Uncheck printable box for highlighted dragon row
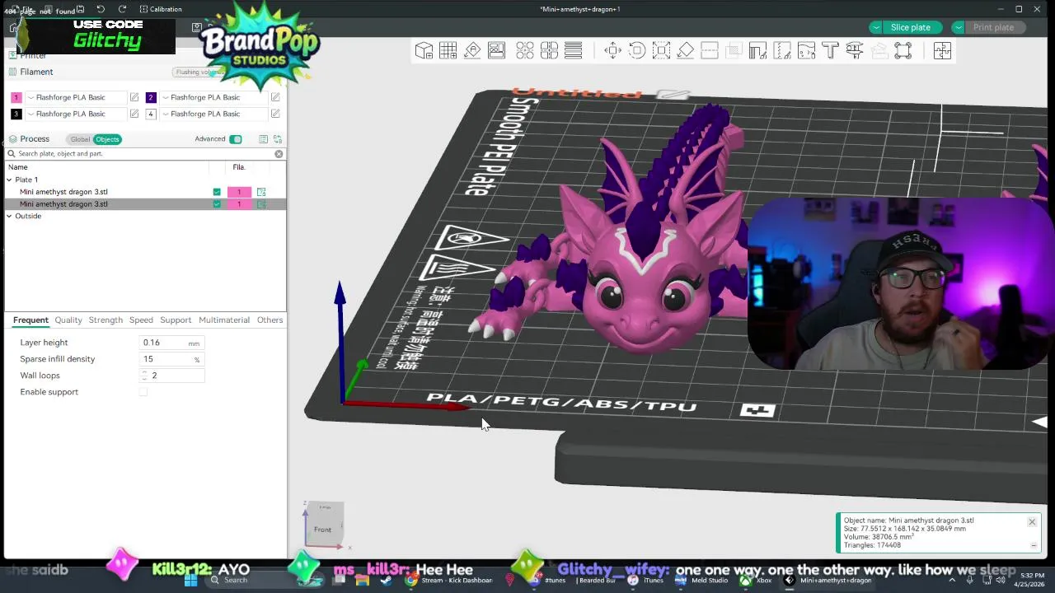 coord(217,204)
